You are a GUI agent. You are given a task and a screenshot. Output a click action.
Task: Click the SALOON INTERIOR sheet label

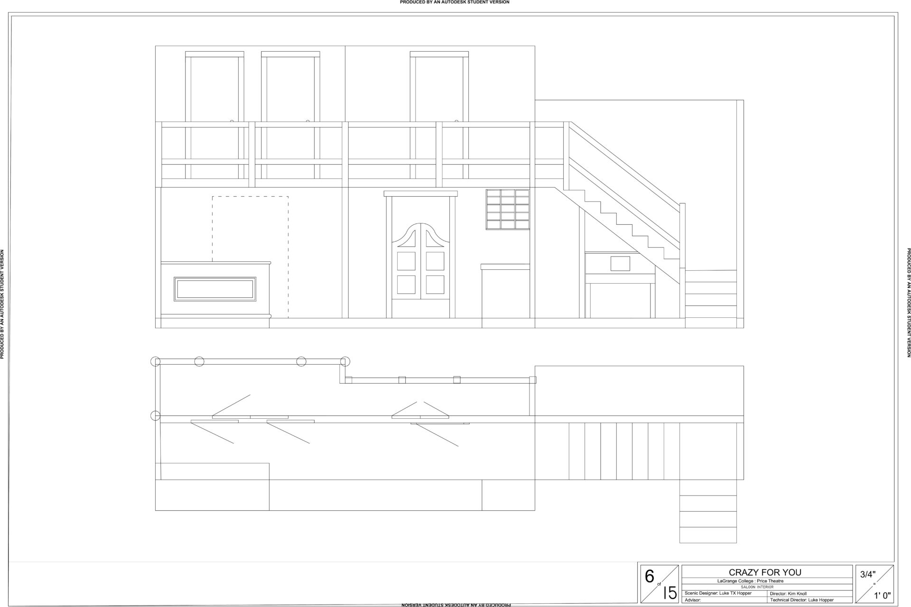[757, 587]
